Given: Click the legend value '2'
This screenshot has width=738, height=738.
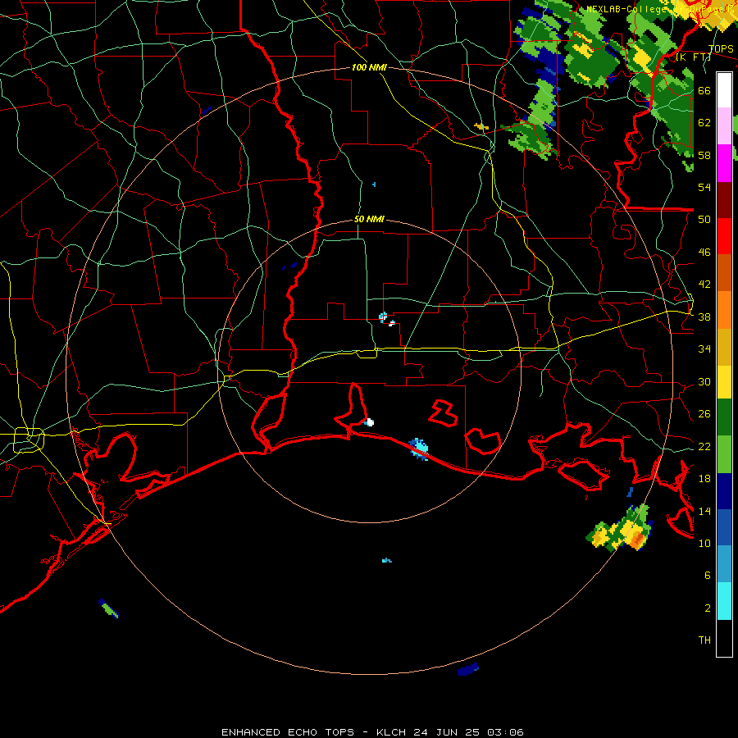Looking at the screenshot, I should [708, 608].
